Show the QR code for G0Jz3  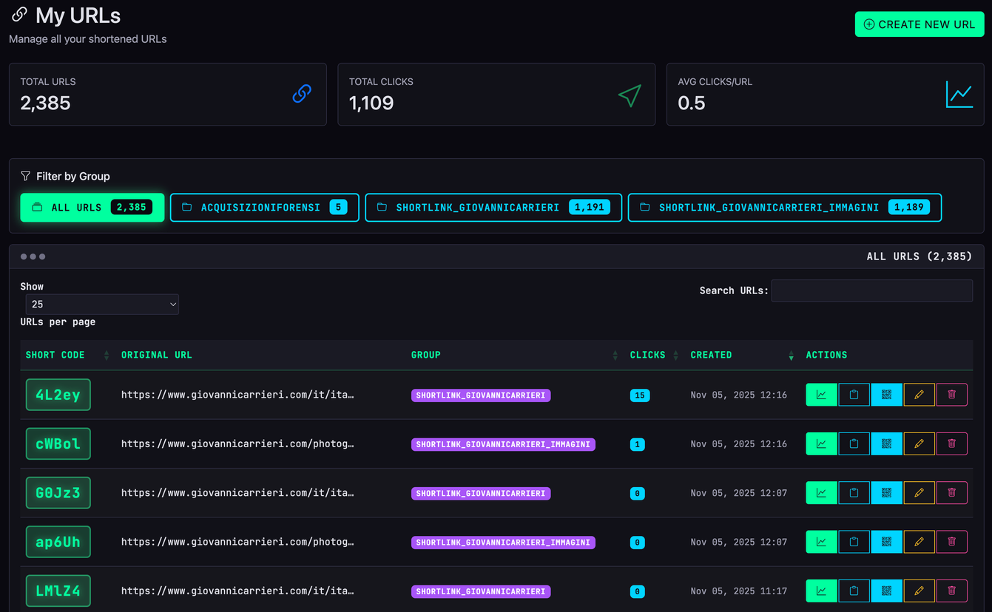886,492
